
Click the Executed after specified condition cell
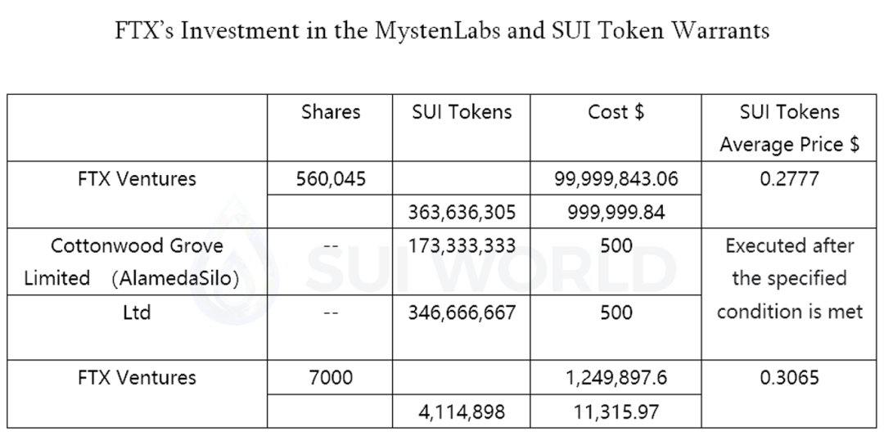click(x=789, y=279)
